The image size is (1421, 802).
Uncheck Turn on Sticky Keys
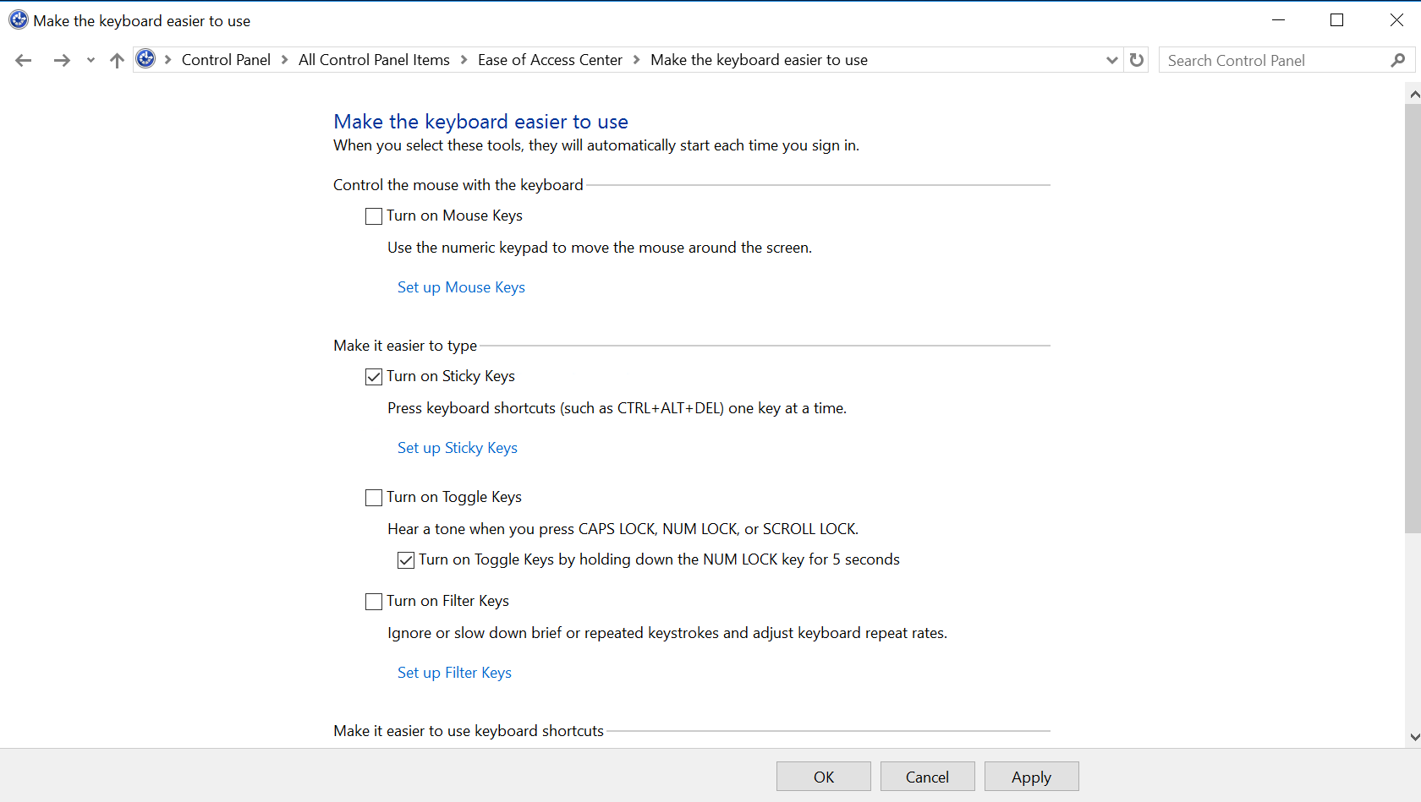(374, 377)
